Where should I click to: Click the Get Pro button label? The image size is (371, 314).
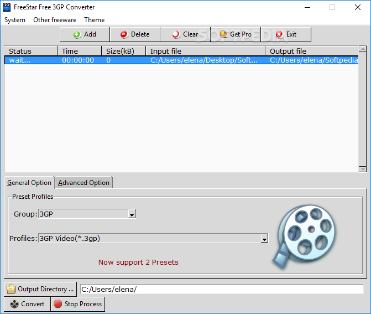pyautogui.click(x=241, y=34)
